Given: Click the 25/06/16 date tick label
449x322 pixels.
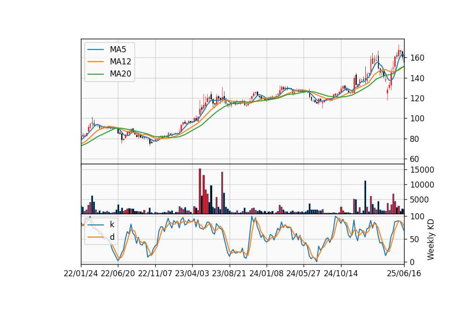Looking at the screenshot, I should (x=404, y=273).
